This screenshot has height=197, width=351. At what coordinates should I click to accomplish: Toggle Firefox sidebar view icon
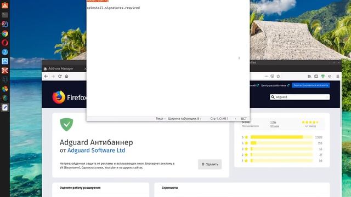[x=316, y=76]
